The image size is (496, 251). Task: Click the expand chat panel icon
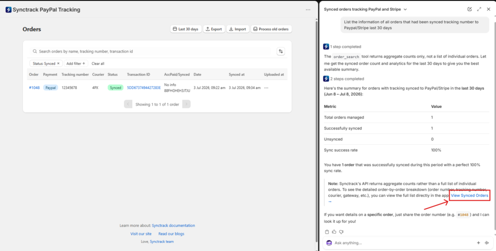(479, 9)
